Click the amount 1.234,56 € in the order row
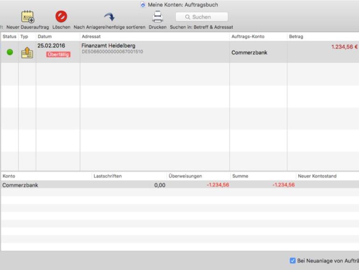This screenshot has height=270, width=359. 345,47
